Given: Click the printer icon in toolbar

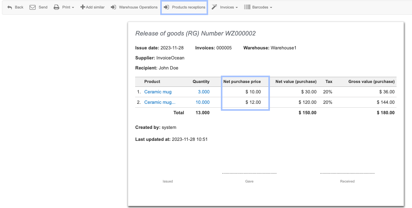Looking at the screenshot, I should point(56,7).
